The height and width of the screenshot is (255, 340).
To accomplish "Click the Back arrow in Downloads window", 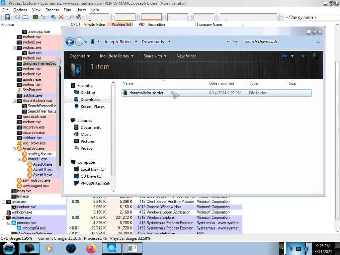I will coord(70,42).
